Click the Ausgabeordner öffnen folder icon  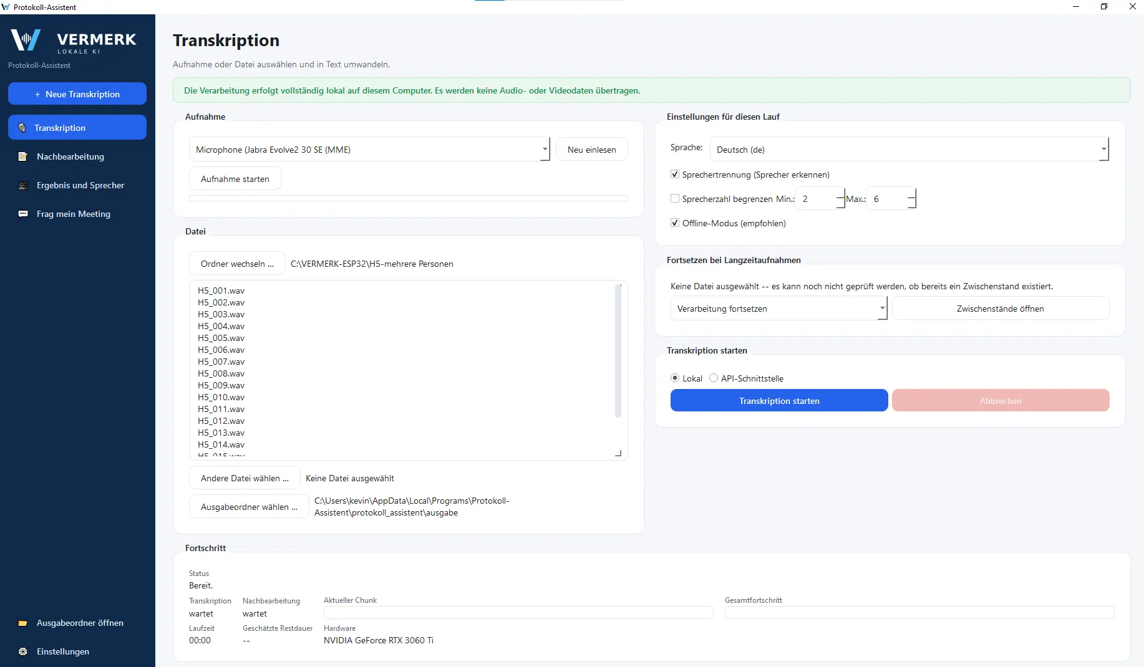(x=23, y=623)
